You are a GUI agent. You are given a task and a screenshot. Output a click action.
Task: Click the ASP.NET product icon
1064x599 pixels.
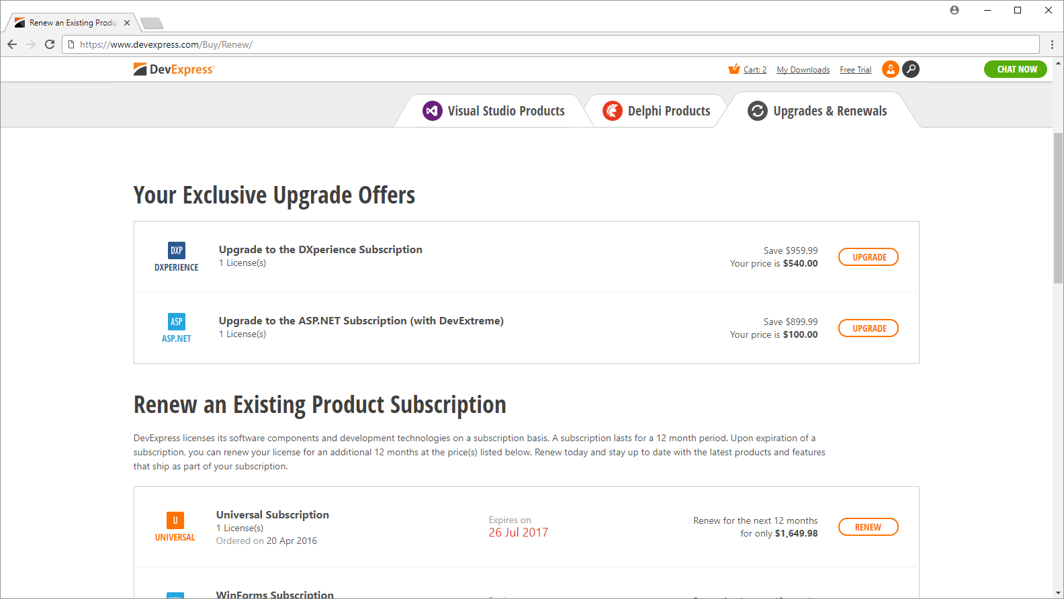point(177,322)
